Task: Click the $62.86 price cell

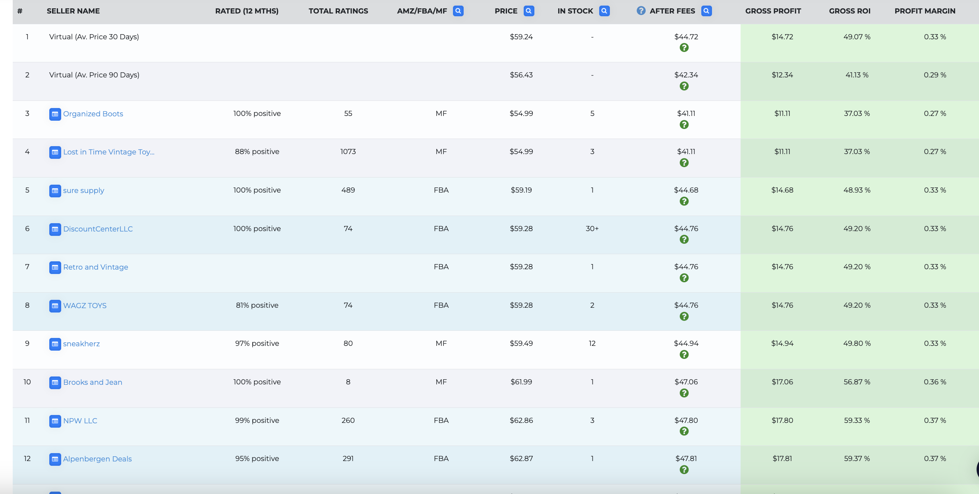Action: point(521,421)
